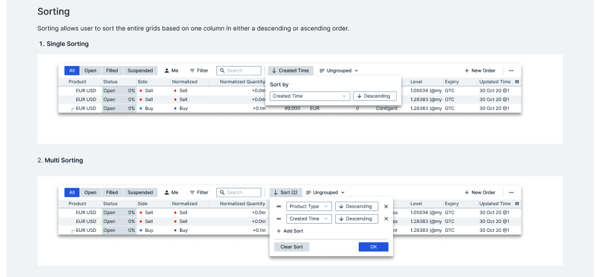
Task: Click the column settings icon in Multi Sorting grid
Action: 517,203
